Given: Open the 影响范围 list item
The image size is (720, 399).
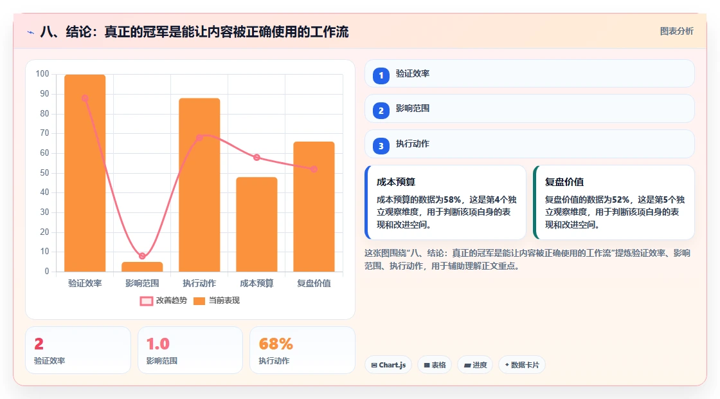Looking at the screenshot, I should pos(530,109).
